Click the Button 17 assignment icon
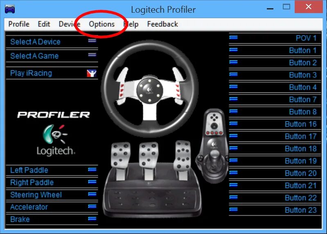The image size is (327, 234). point(234,136)
